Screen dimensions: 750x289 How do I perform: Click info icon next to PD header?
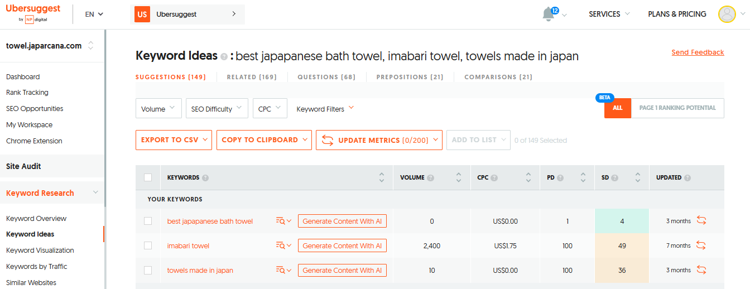(560, 178)
